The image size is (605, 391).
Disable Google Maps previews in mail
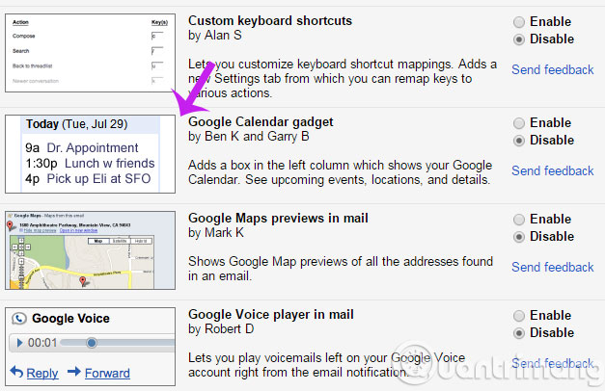[521, 236]
